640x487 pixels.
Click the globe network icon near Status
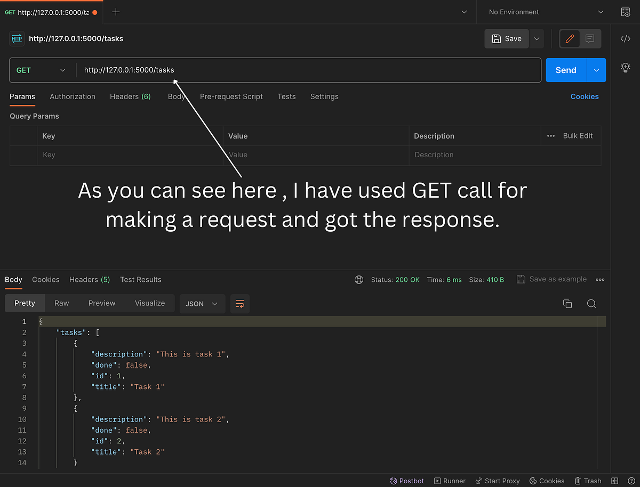coord(359,280)
